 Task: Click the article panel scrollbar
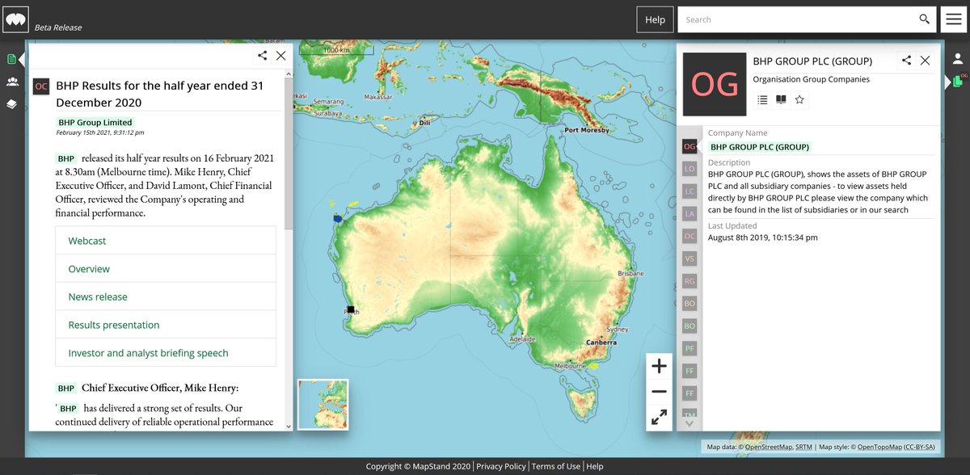(289, 153)
